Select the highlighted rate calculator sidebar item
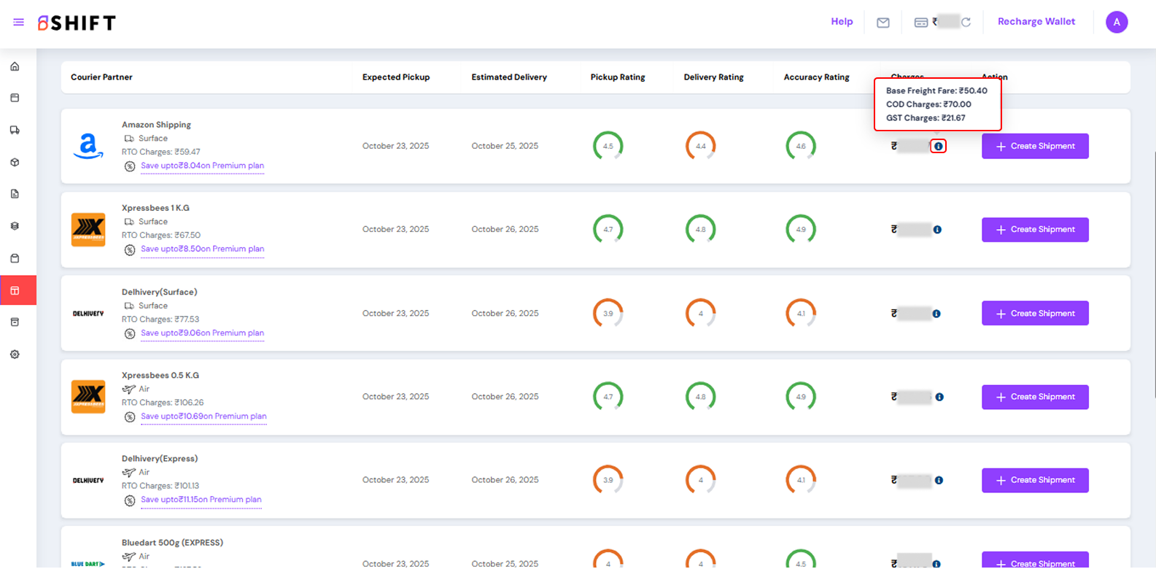The width and height of the screenshot is (1156, 569). click(15, 290)
